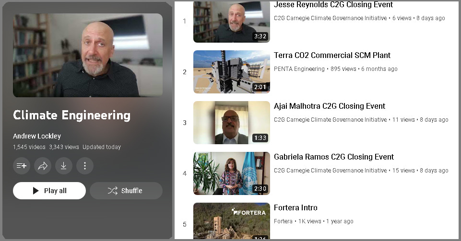
Task: Click the 1K views • 1 year ago text
Action: (326, 221)
